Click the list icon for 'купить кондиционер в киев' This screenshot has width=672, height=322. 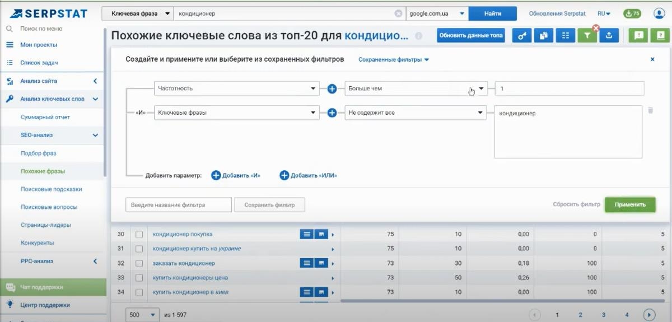pos(306,292)
